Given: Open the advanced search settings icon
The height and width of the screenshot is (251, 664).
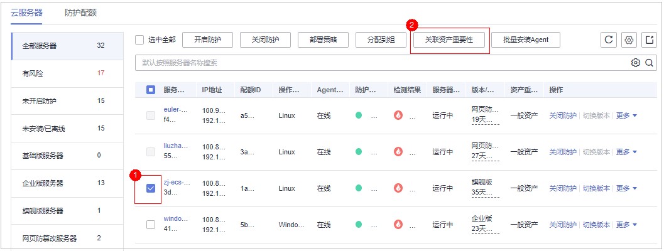Looking at the screenshot, I should click(636, 63).
